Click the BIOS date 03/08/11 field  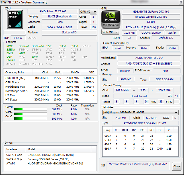(x=125, y=71)
